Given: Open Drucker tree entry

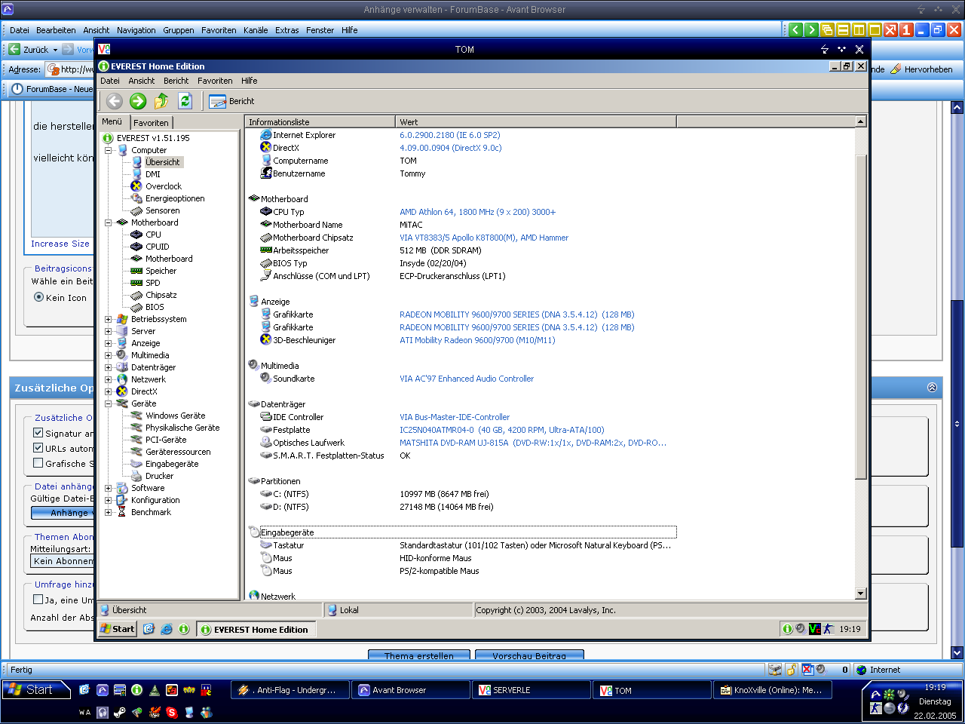Looking at the screenshot, I should pyautogui.click(x=160, y=476).
